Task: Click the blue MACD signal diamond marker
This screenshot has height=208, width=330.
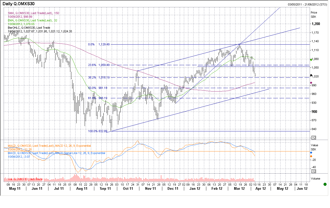Action: pos(311,152)
